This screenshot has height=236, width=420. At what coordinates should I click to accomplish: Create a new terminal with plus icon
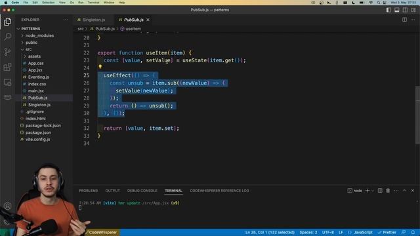(x=367, y=191)
